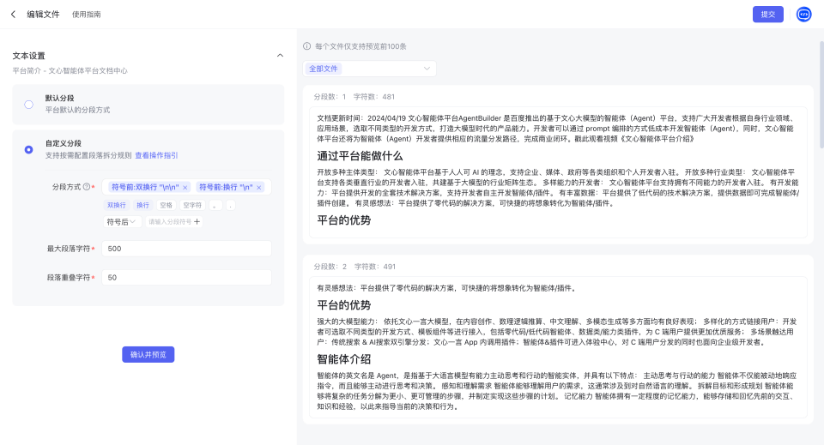824x445 pixels.
Task: Open the round blue avatar icon
Action: [x=803, y=15]
